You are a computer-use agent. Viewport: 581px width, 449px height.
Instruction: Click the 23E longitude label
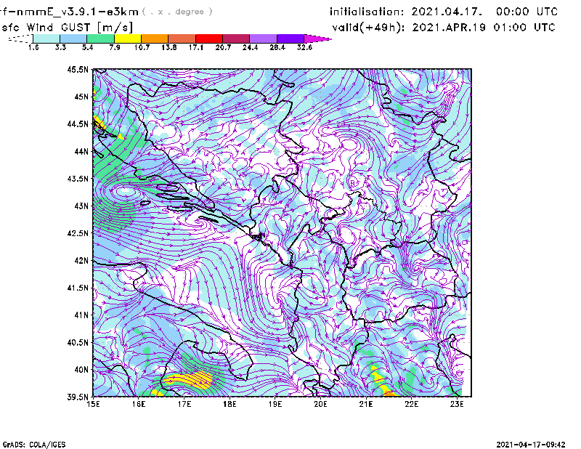[x=457, y=404]
